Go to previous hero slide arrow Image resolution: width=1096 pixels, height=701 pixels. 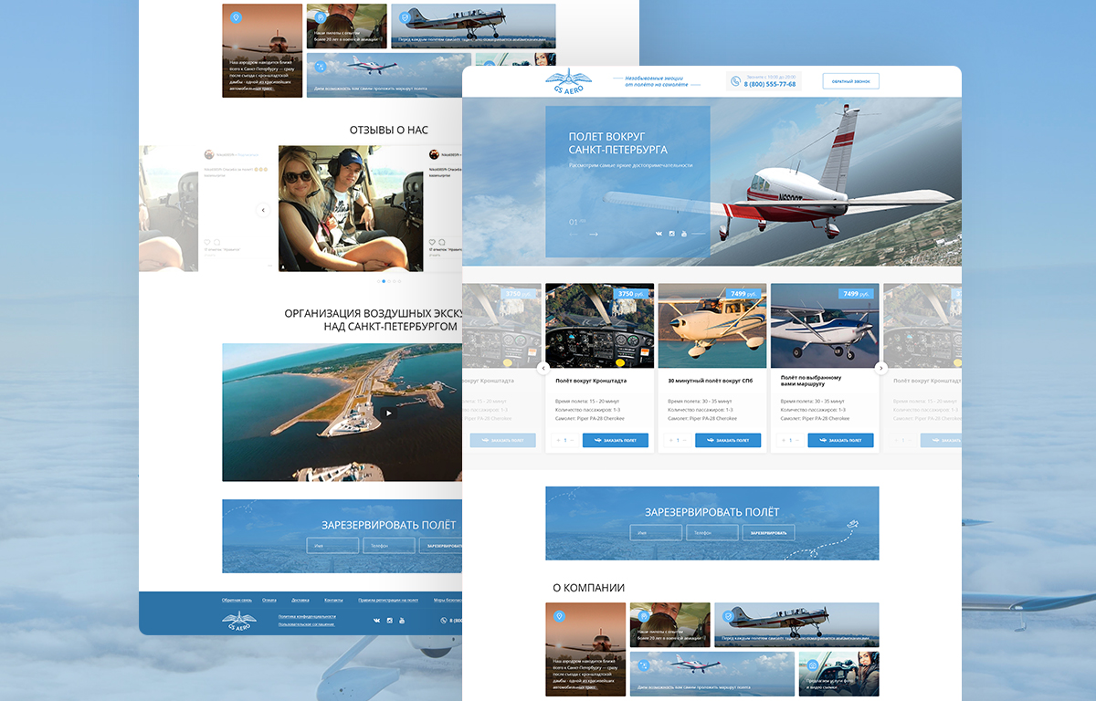click(x=574, y=235)
